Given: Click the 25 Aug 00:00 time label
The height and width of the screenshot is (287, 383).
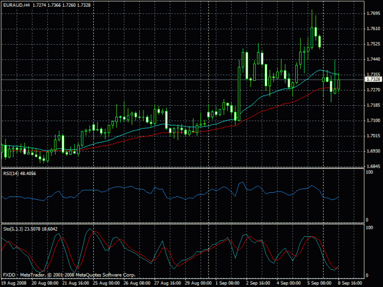Looking at the screenshot, I should pyautogui.click(x=106, y=283).
